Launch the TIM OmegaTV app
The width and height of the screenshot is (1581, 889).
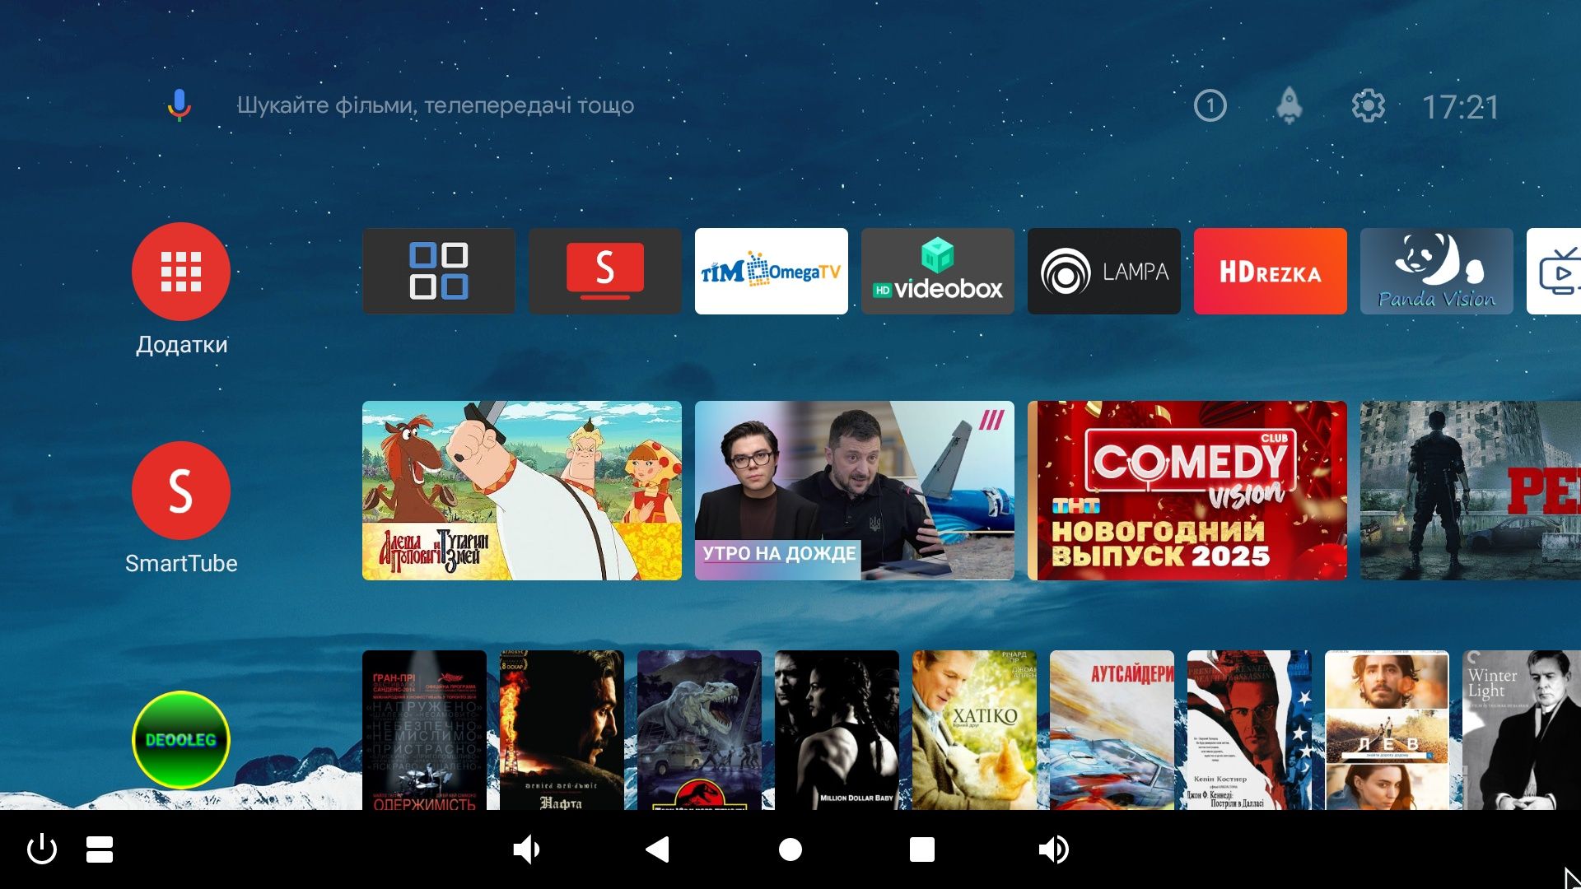[x=772, y=271]
